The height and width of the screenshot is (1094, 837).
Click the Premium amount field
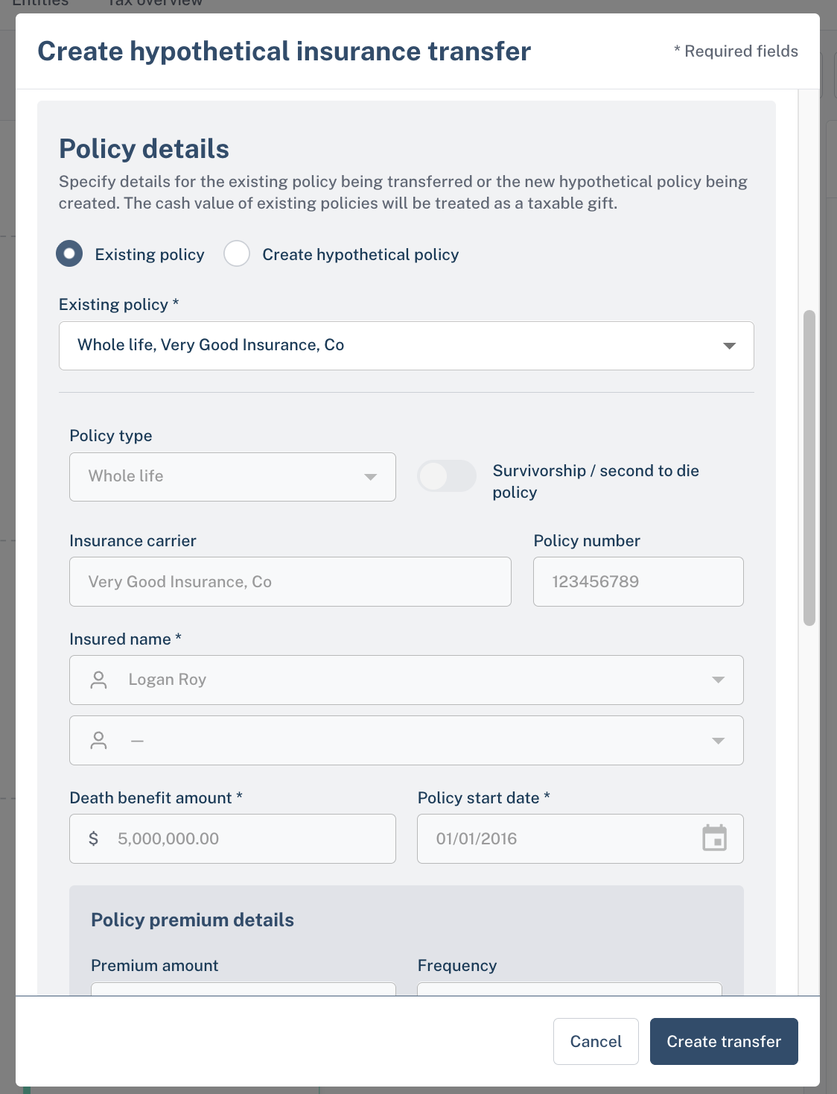click(244, 989)
